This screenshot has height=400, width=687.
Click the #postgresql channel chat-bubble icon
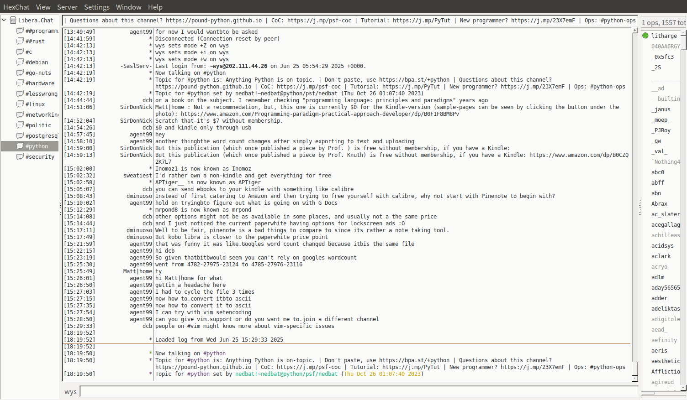tap(20, 135)
